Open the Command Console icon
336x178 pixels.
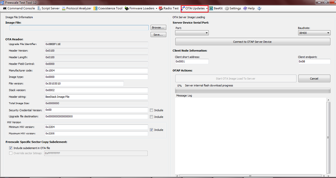[4, 8]
